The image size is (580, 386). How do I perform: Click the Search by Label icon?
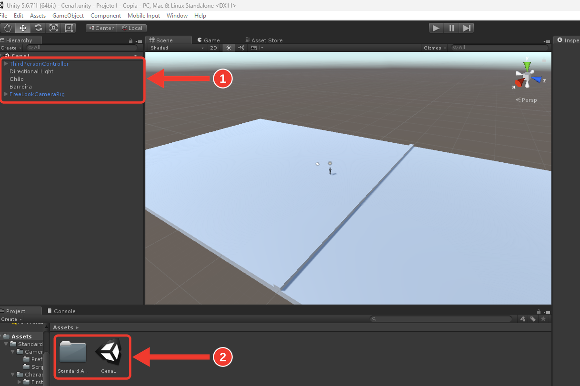point(533,319)
